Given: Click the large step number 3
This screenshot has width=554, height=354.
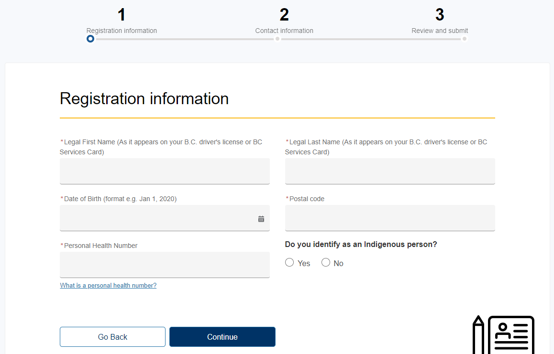Looking at the screenshot, I should point(440,15).
